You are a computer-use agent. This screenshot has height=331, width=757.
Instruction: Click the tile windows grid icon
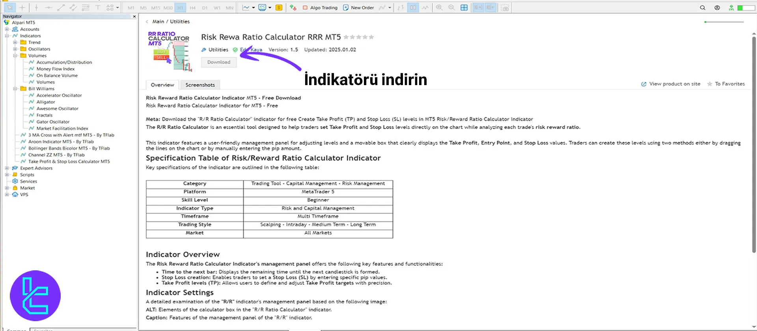point(464,7)
